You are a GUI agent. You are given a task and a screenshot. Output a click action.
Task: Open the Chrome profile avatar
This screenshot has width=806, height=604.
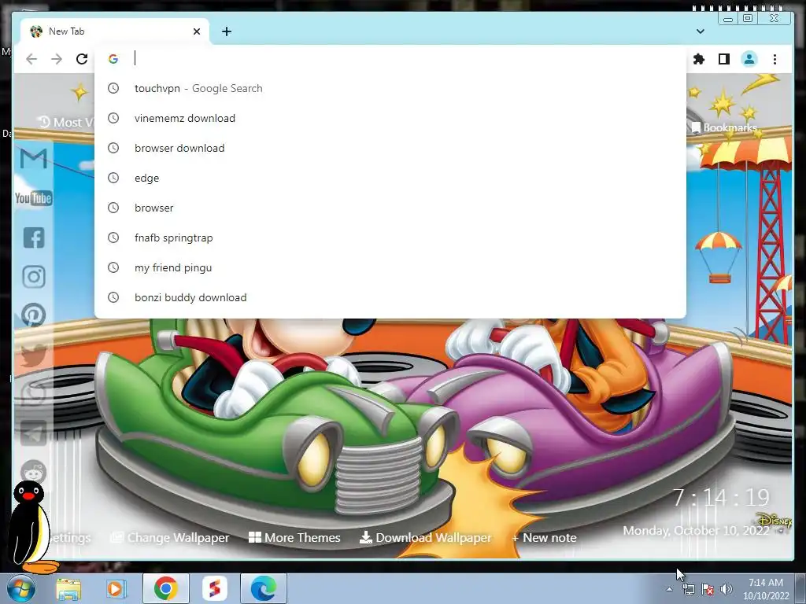(x=749, y=59)
